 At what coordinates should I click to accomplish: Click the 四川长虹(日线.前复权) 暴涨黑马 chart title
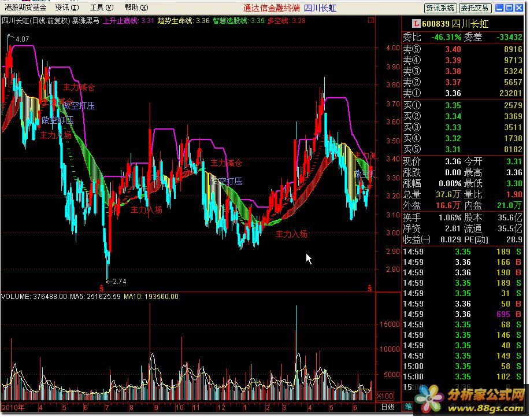coord(51,21)
